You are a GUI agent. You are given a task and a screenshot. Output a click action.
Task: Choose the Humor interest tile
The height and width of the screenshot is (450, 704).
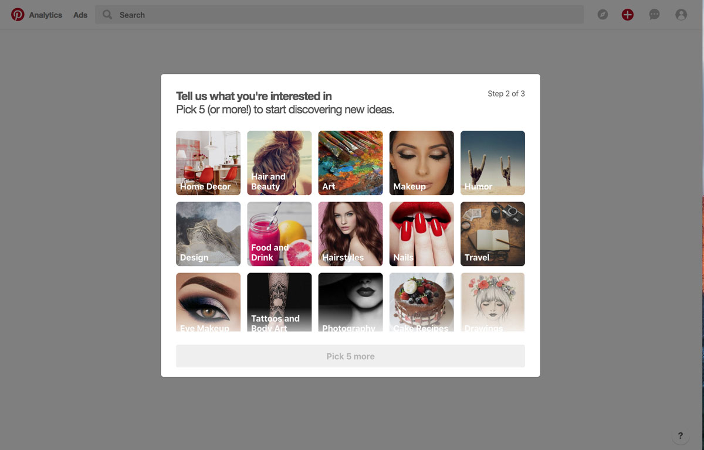pyautogui.click(x=492, y=162)
